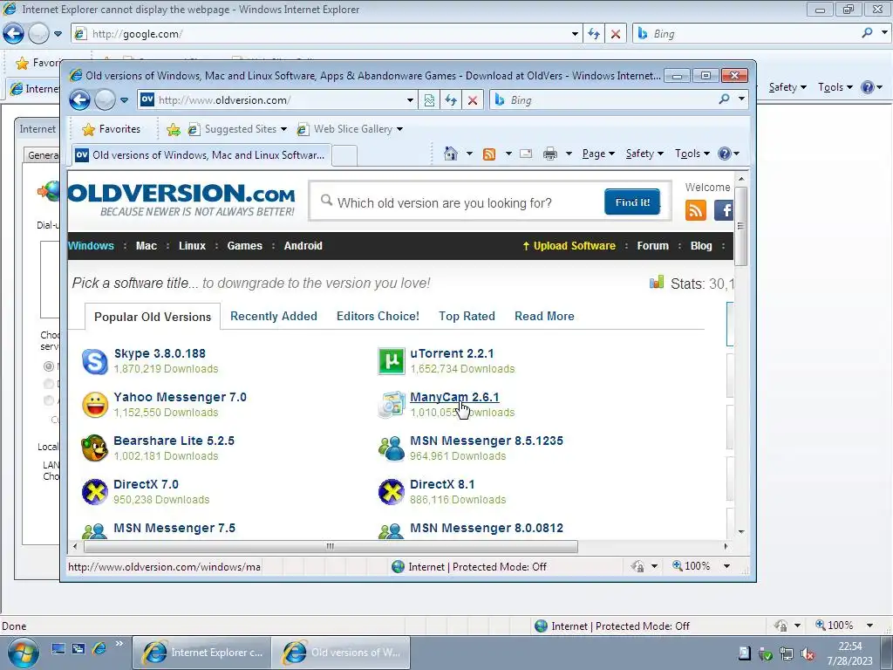Click the DirectX 7.0 icon
This screenshot has width=893, height=670.
94,492
